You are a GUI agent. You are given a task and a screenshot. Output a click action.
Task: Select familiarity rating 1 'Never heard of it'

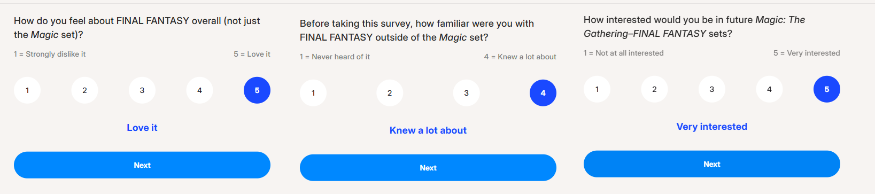pos(313,93)
